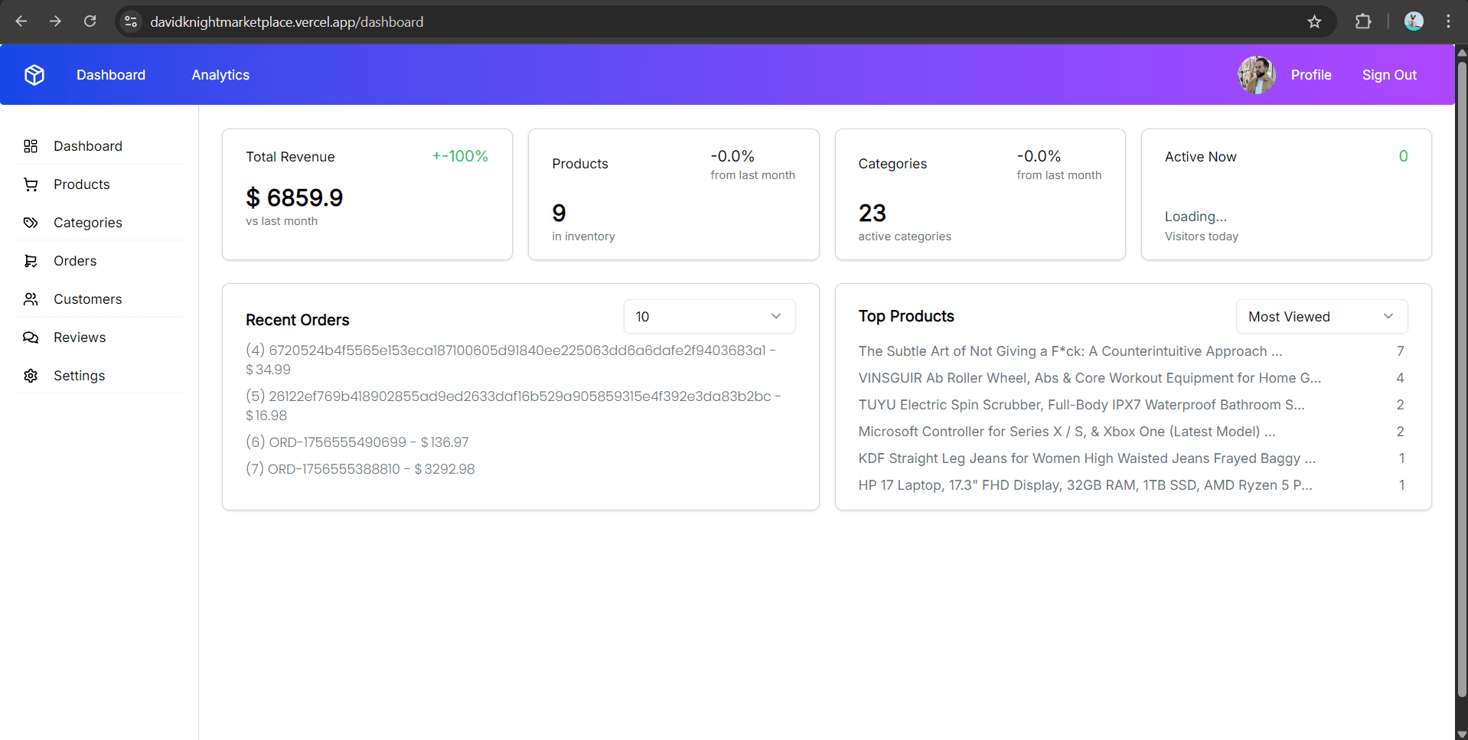Click the Categories tag icon in sidebar
1468x740 pixels.
pos(31,223)
